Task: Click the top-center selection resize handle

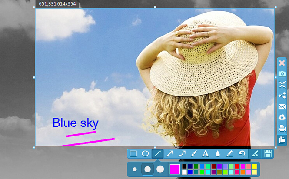Action: (155, 7)
